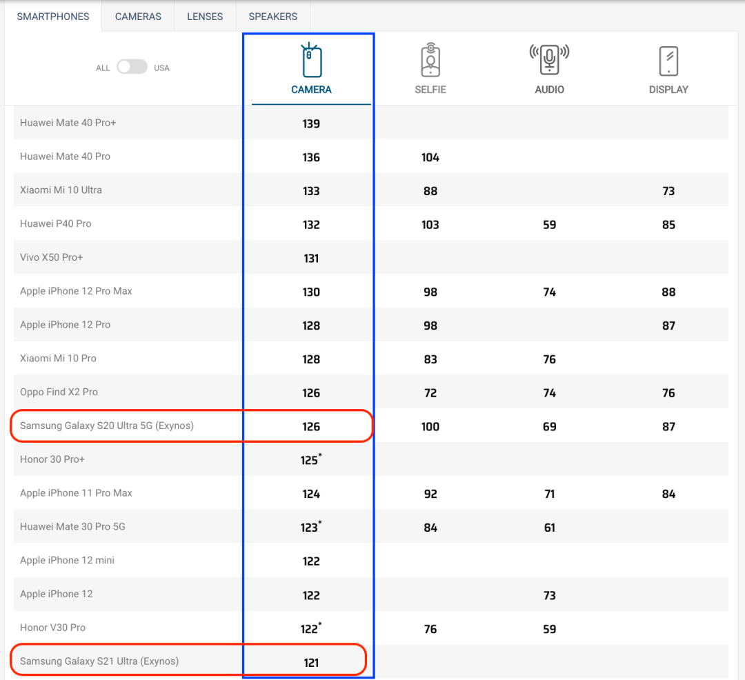Click selfie score 100 for Galaxy S20 Ultra
This screenshot has height=680, width=745.
[x=430, y=426]
